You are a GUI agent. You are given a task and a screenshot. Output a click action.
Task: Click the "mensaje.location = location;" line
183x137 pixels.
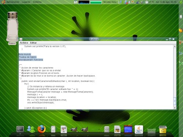point(42,97)
